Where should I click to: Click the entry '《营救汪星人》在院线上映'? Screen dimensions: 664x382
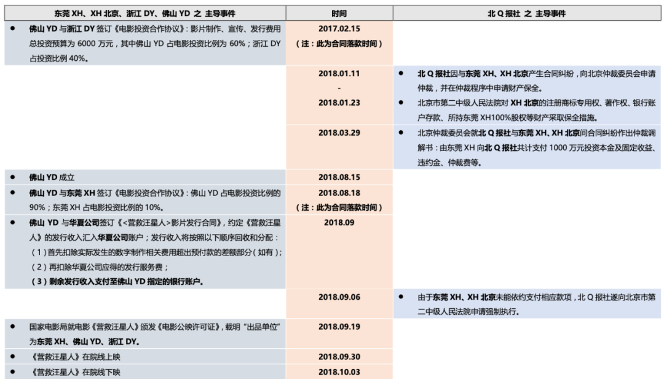(x=75, y=357)
